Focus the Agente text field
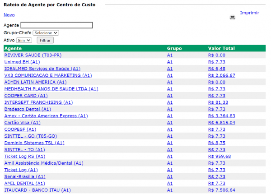Screen dimensions: 271x194 pyautogui.click(x=56, y=25)
